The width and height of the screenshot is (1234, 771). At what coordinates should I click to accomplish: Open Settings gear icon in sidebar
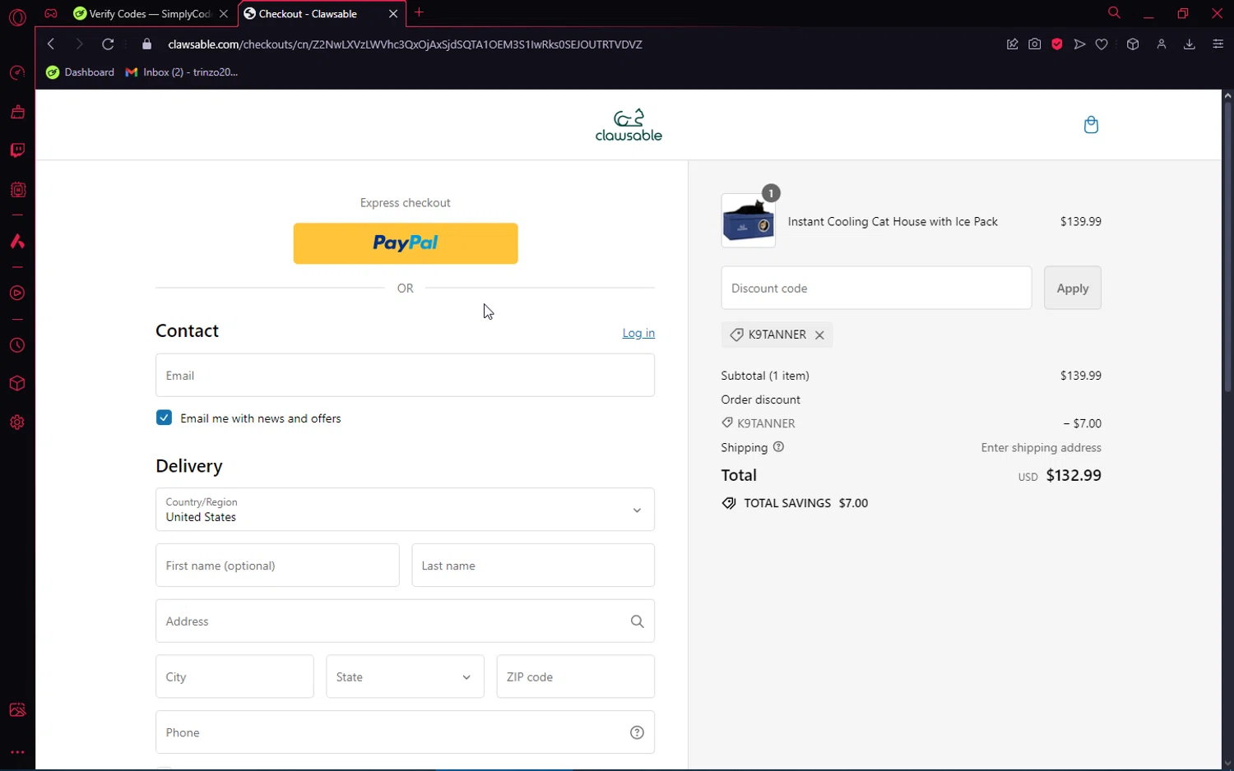pyautogui.click(x=17, y=422)
